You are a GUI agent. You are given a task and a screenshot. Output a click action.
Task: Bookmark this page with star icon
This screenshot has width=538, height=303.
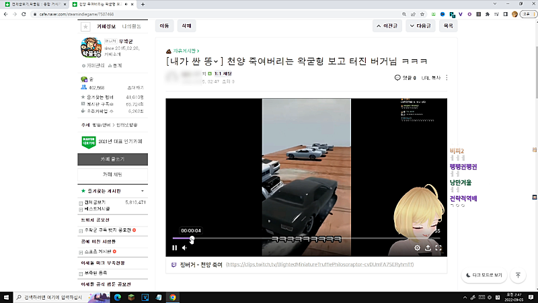tap(422, 14)
